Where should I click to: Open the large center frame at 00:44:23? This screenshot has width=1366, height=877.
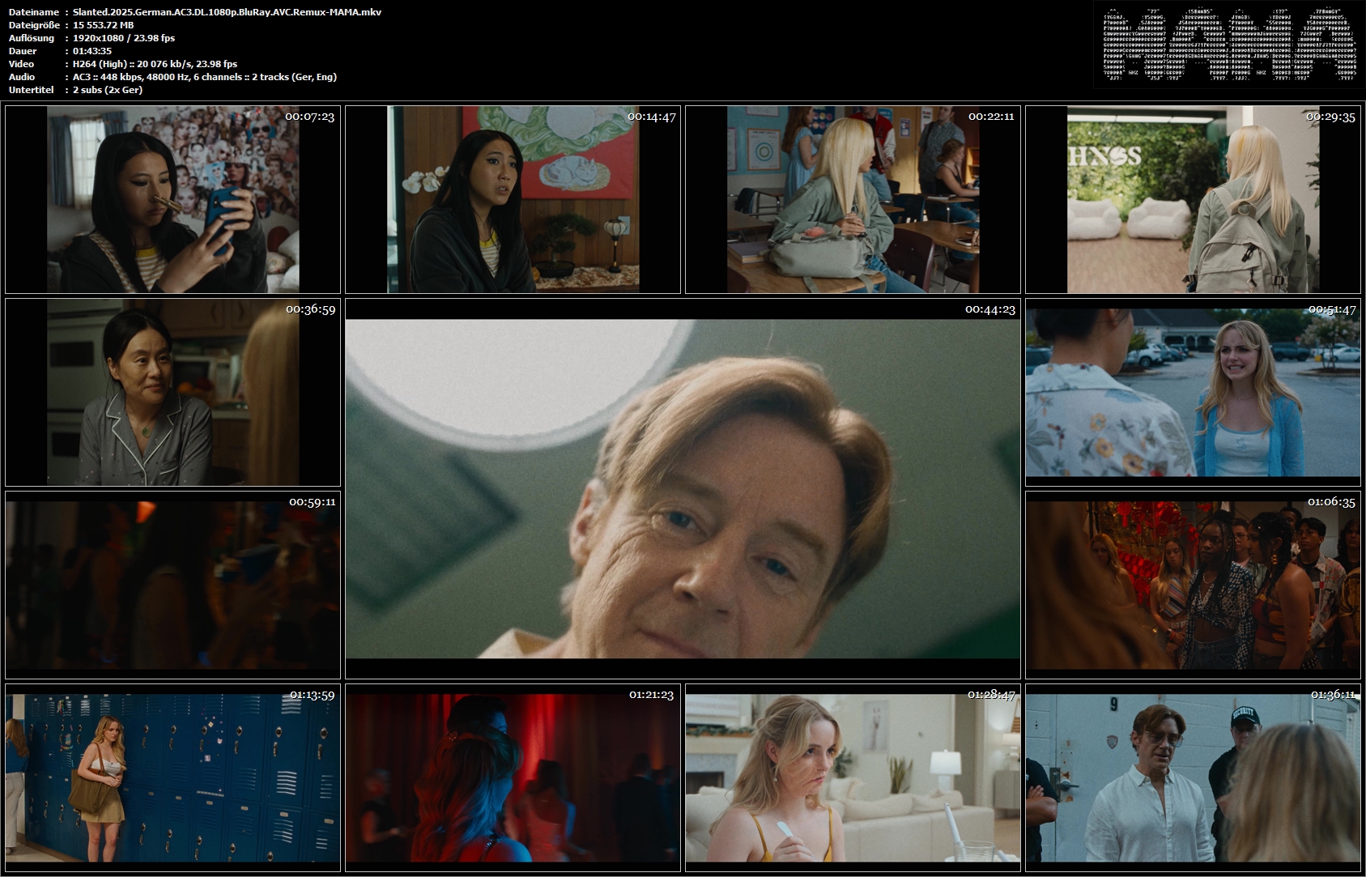(683, 488)
